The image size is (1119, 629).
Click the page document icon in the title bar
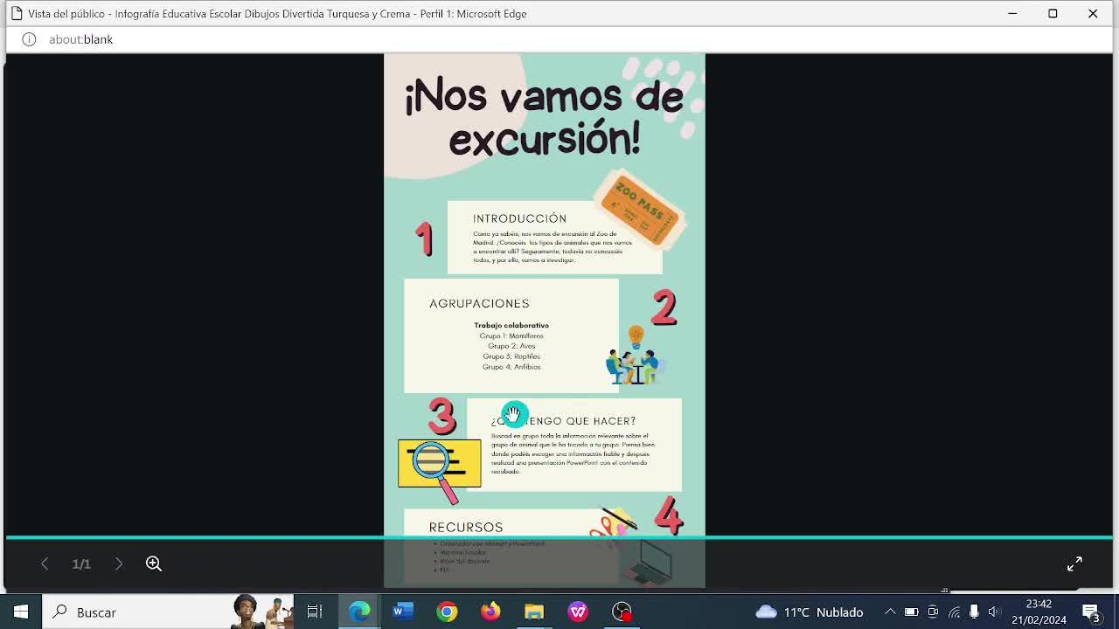16,13
